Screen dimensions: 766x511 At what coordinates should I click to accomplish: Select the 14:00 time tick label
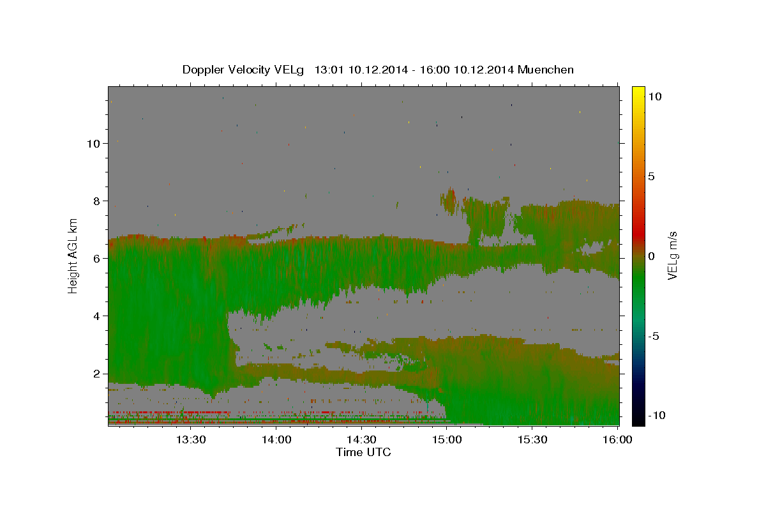click(276, 439)
